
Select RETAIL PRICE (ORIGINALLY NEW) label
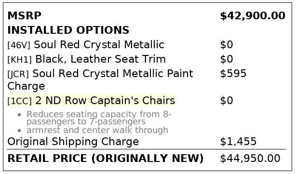click(106, 159)
